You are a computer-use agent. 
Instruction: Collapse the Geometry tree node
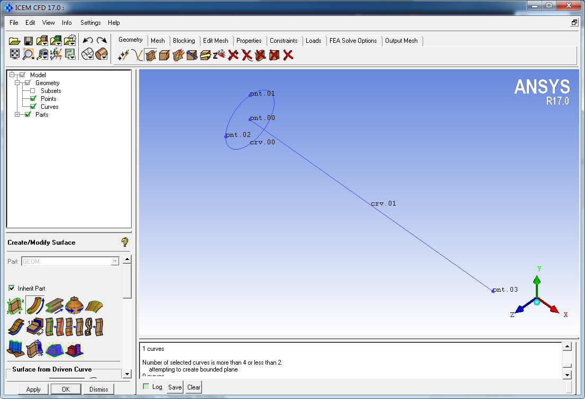(x=17, y=83)
